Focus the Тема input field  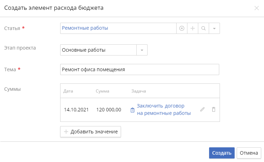pyautogui.click(x=139, y=69)
